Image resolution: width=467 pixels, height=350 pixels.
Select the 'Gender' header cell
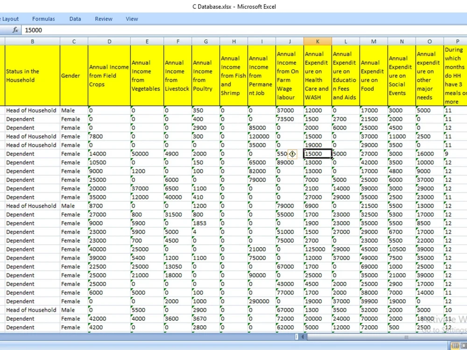(74, 76)
